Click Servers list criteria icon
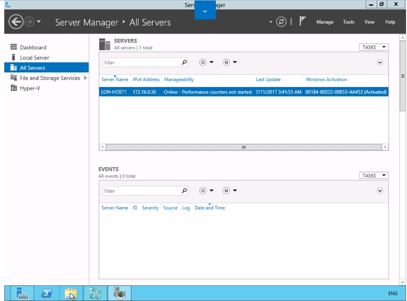Screen dimensions: 407x301 point(203,62)
